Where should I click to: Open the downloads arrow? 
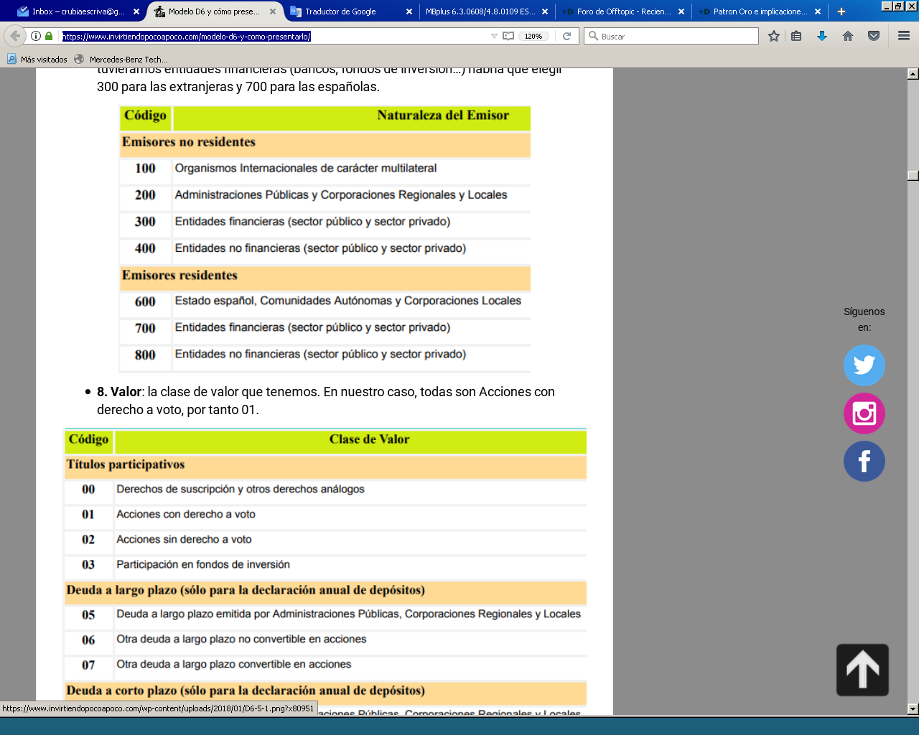coord(822,36)
